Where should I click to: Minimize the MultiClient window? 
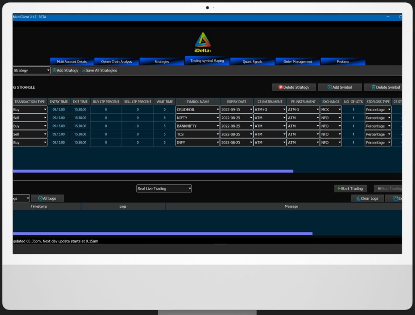[x=388, y=17]
